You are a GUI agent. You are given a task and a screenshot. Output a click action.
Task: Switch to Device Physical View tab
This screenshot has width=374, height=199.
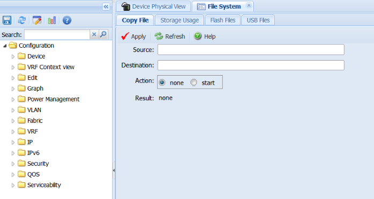coord(153,6)
